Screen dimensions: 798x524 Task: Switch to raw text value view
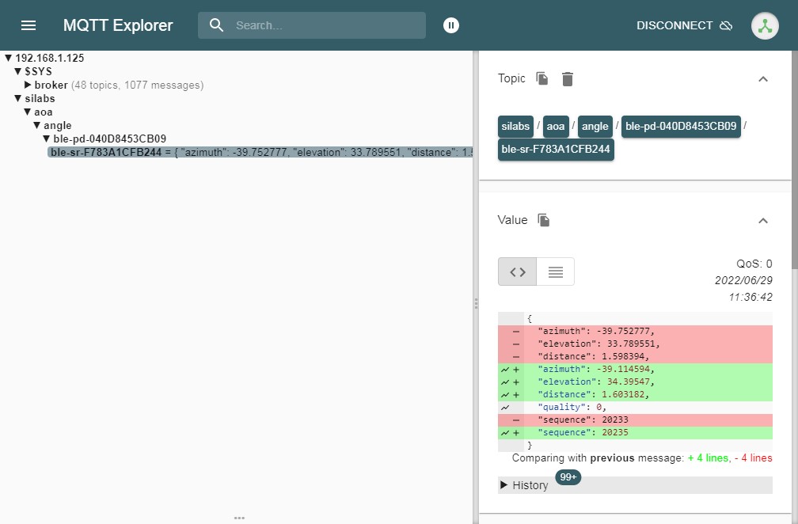point(555,271)
